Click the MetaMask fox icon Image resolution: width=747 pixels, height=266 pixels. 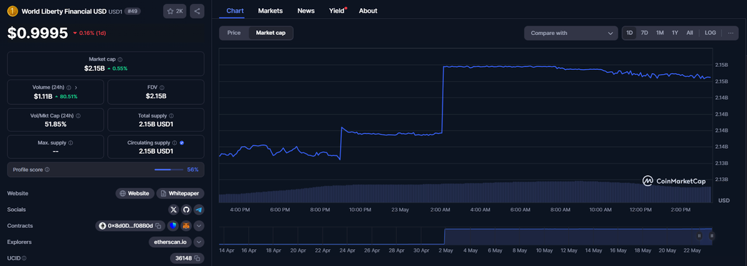(x=186, y=226)
